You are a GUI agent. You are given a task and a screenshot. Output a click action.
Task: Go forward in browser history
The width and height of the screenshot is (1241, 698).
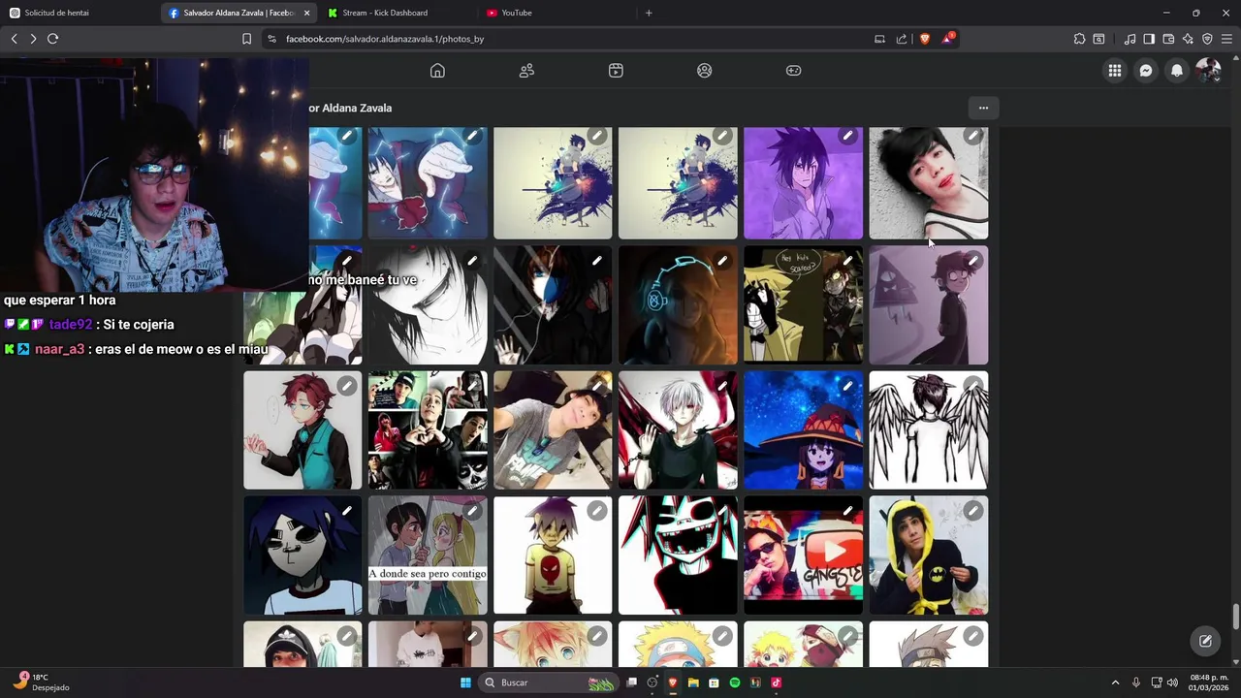click(33, 39)
